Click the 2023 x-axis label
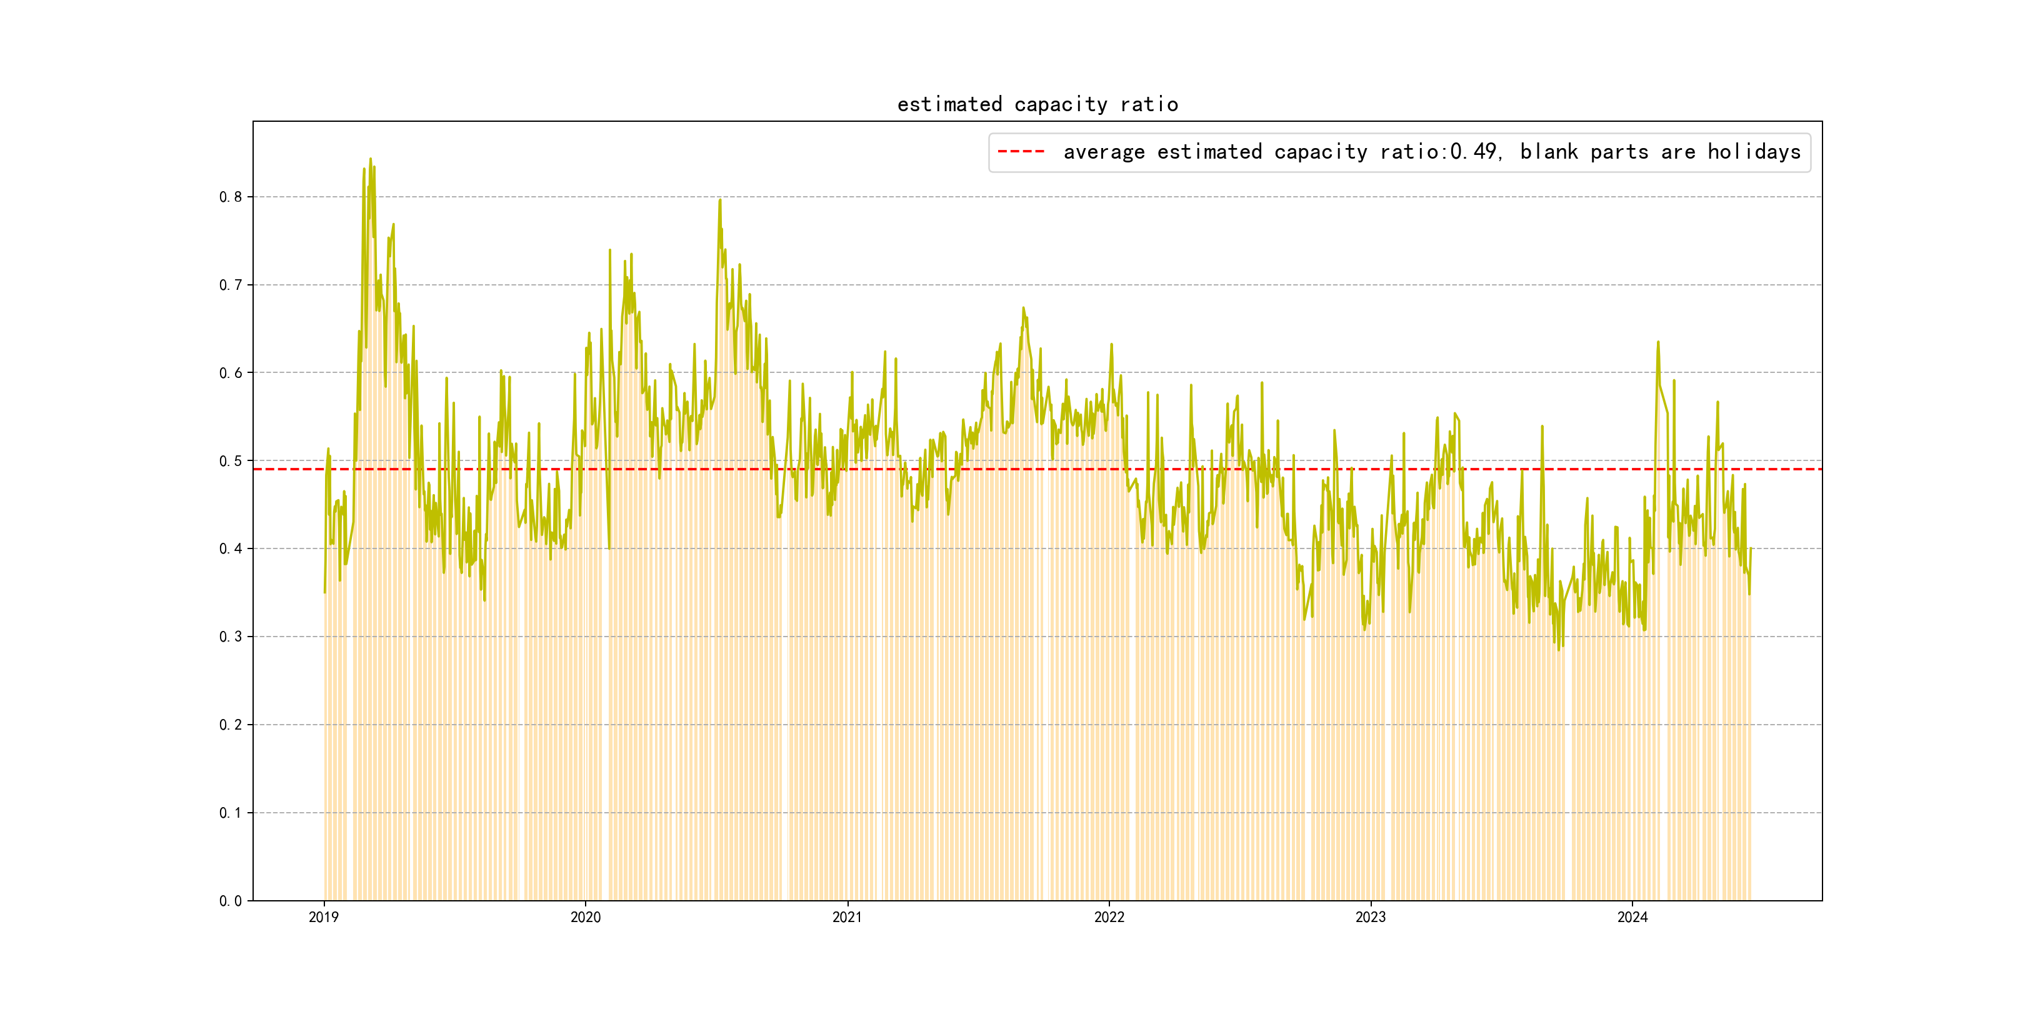 point(1371,917)
